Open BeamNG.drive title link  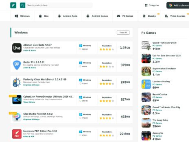160,94
